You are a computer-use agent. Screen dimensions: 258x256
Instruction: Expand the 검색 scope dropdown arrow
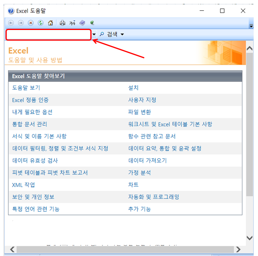[x=122, y=34]
